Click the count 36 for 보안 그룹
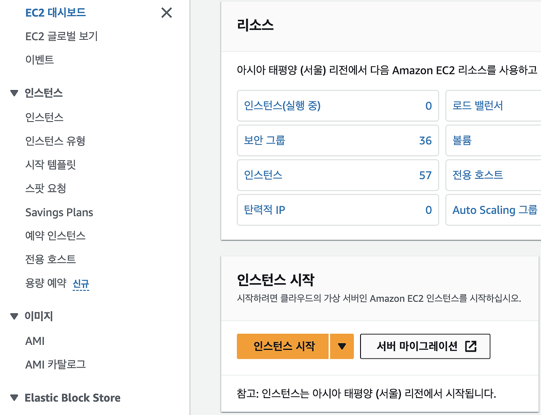The width and height of the screenshot is (541, 415). point(425,140)
